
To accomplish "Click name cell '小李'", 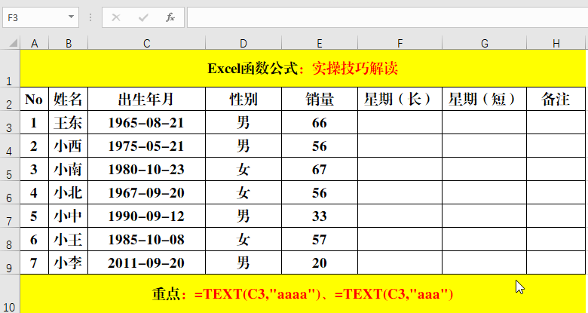I will coord(69,262).
